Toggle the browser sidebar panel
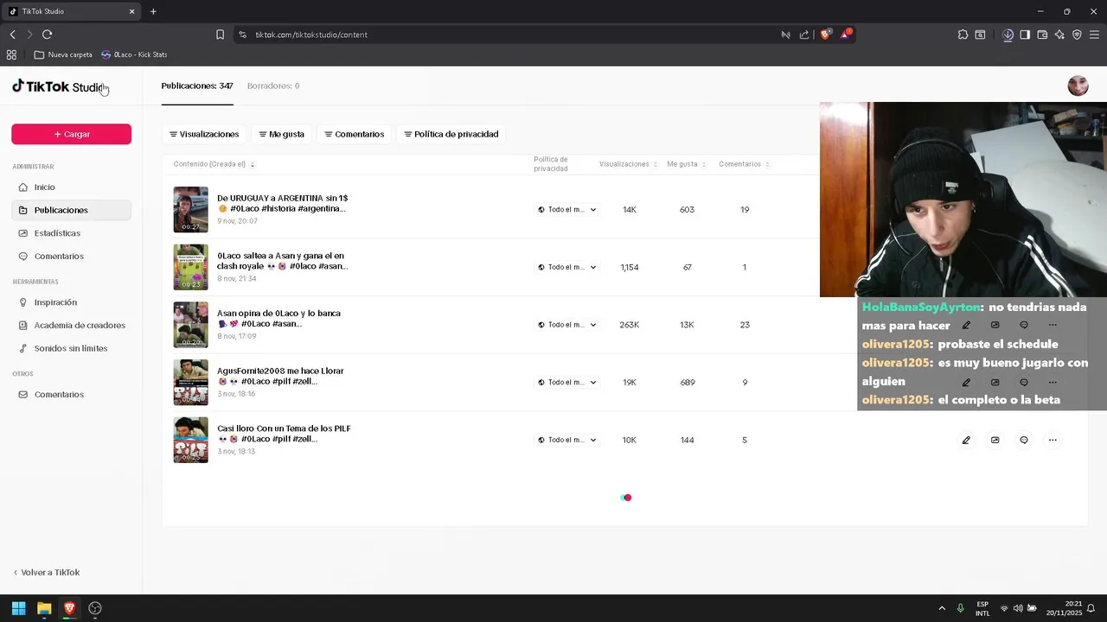The height and width of the screenshot is (622, 1107). (1025, 35)
